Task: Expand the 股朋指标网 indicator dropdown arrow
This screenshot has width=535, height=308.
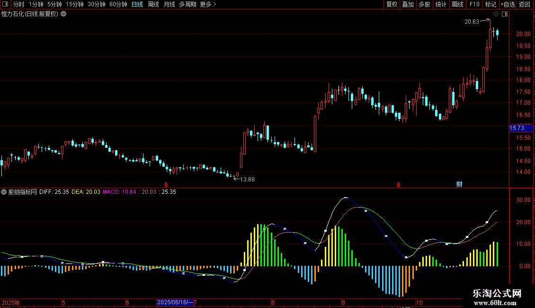Action: pos(4,192)
